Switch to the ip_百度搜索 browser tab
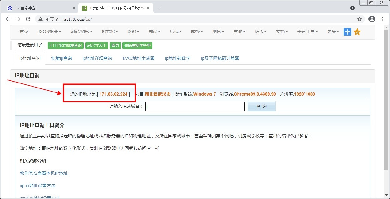Viewport: 390px width, 199px height. coord(34,8)
